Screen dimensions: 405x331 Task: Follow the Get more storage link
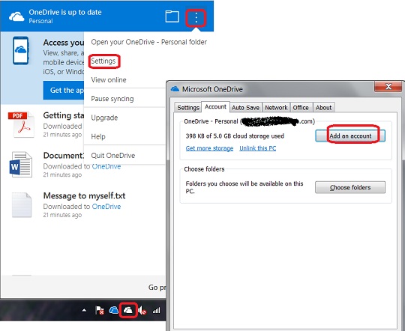click(209, 148)
